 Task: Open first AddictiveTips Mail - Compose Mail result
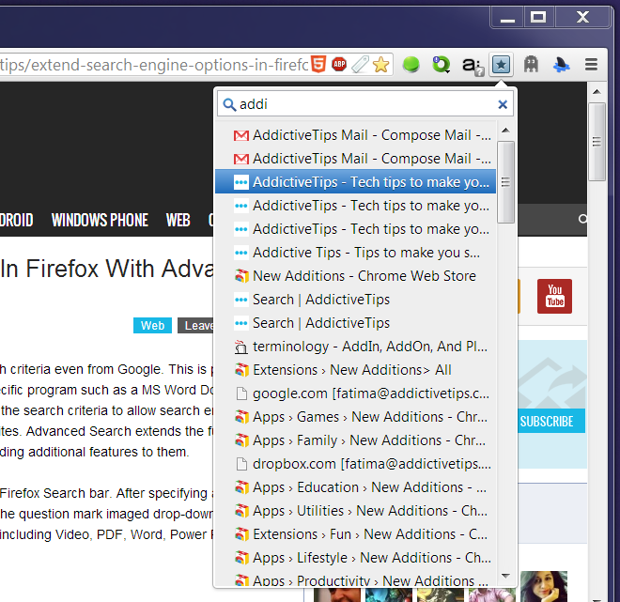(x=355, y=135)
